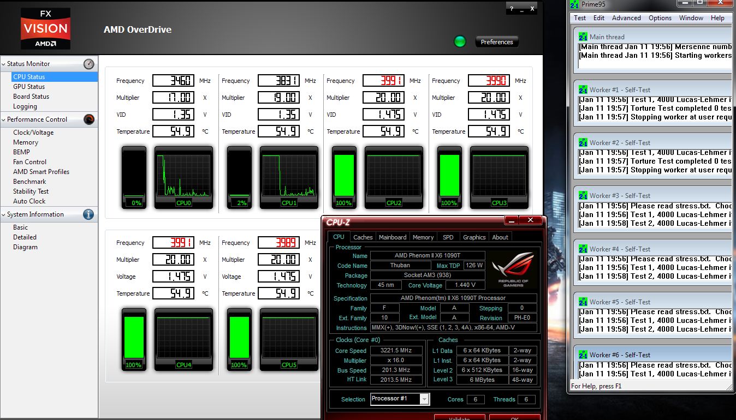Open Detailed system information

pyautogui.click(x=25, y=237)
